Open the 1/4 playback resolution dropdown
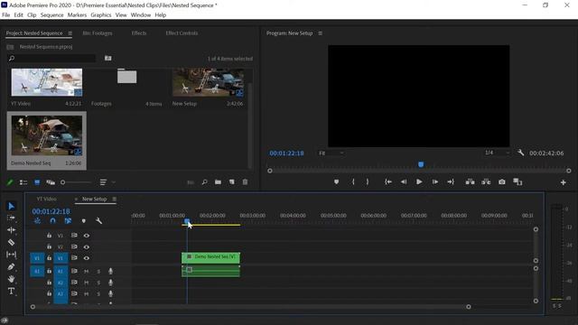The width and height of the screenshot is (578, 325). pyautogui.click(x=498, y=153)
